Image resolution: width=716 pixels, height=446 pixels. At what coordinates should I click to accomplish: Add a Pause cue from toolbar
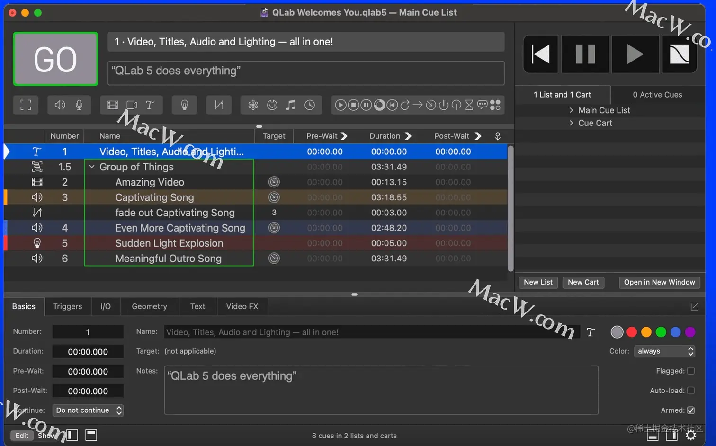tap(366, 105)
